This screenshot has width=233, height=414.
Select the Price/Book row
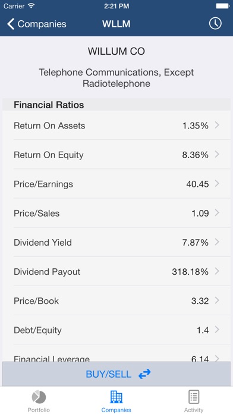[x=116, y=300]
